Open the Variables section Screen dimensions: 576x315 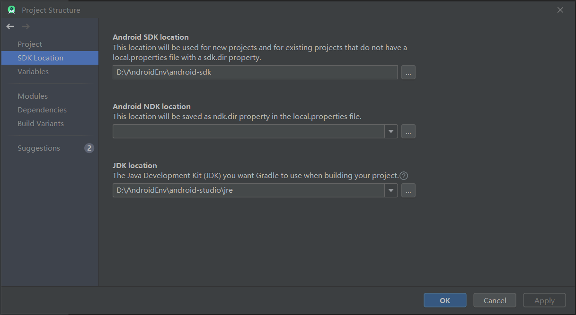pos(33,71)
